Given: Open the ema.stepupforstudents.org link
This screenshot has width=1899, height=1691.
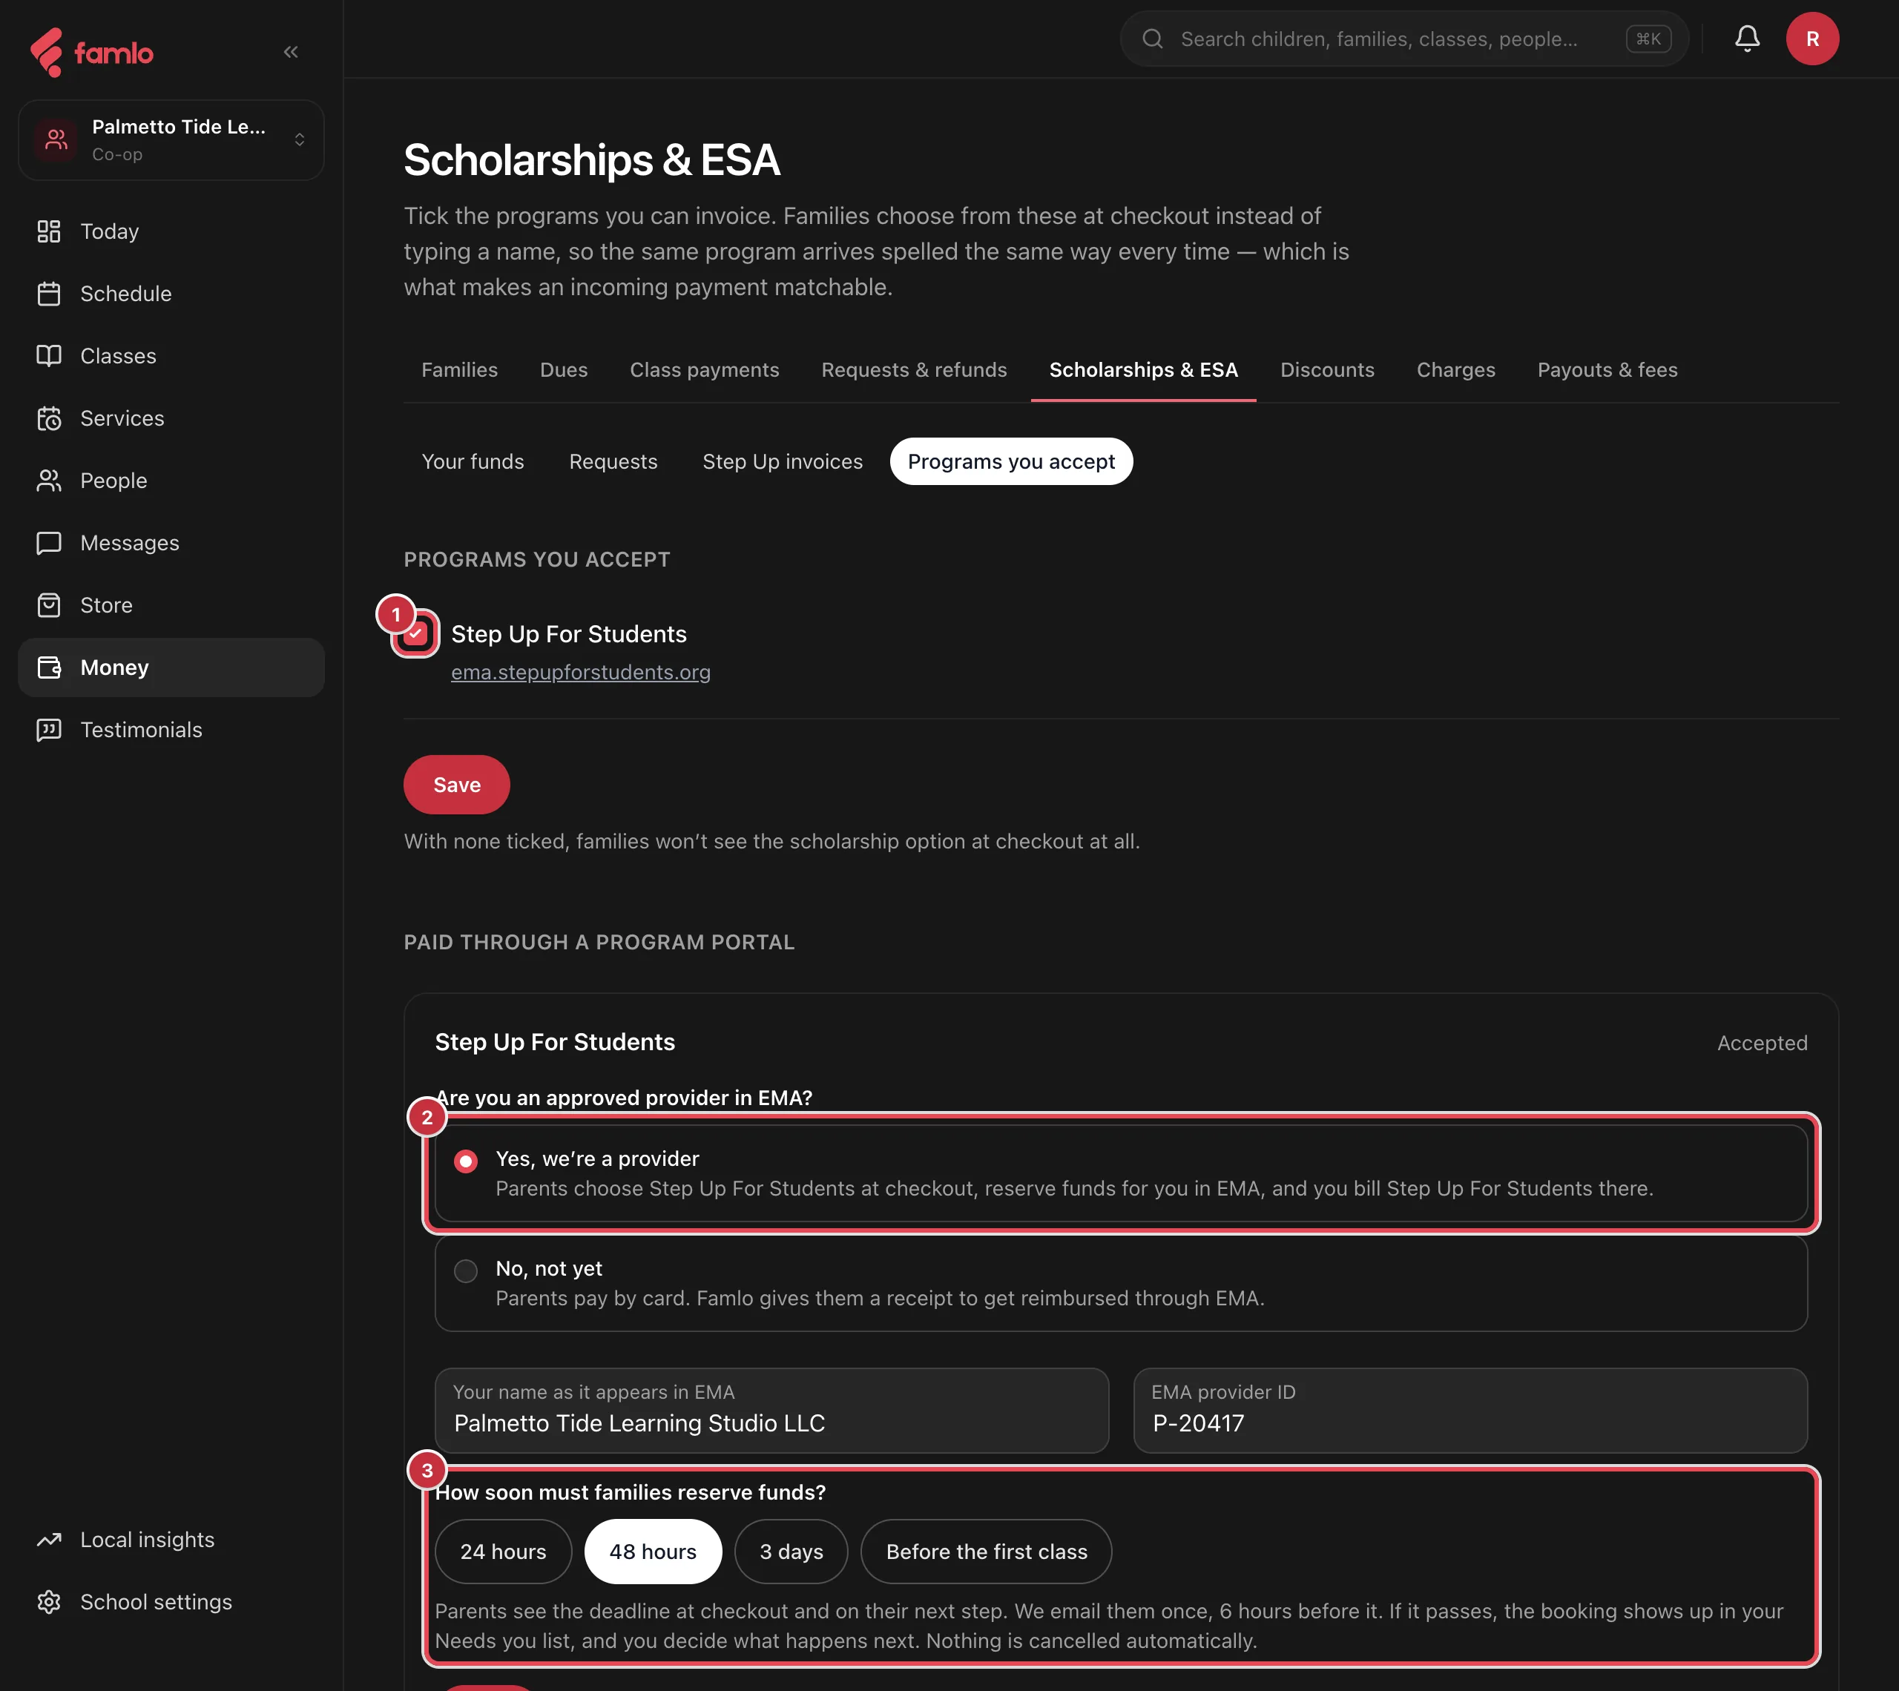Looking at the screenshot, I should (580, 672).
